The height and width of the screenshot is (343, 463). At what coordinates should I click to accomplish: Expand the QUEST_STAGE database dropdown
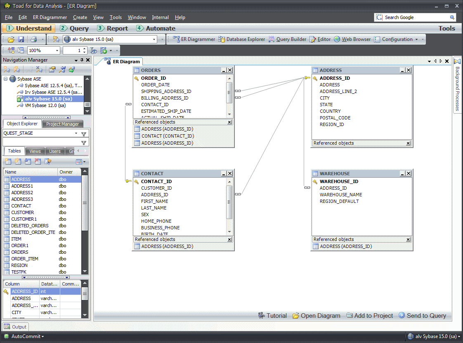76,133
